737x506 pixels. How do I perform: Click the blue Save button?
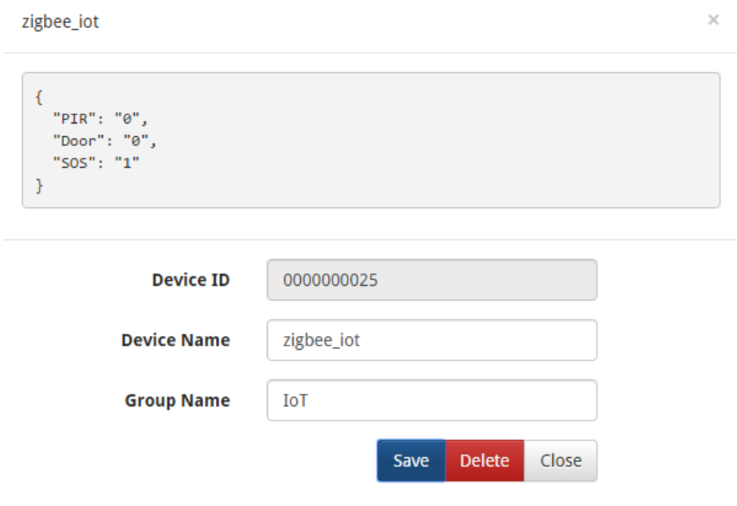pos(411,461)
